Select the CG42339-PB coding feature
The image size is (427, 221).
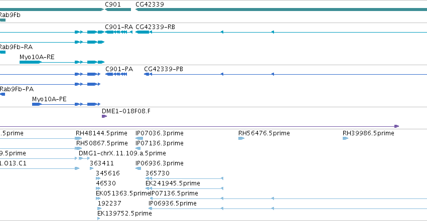coord(286,74)
